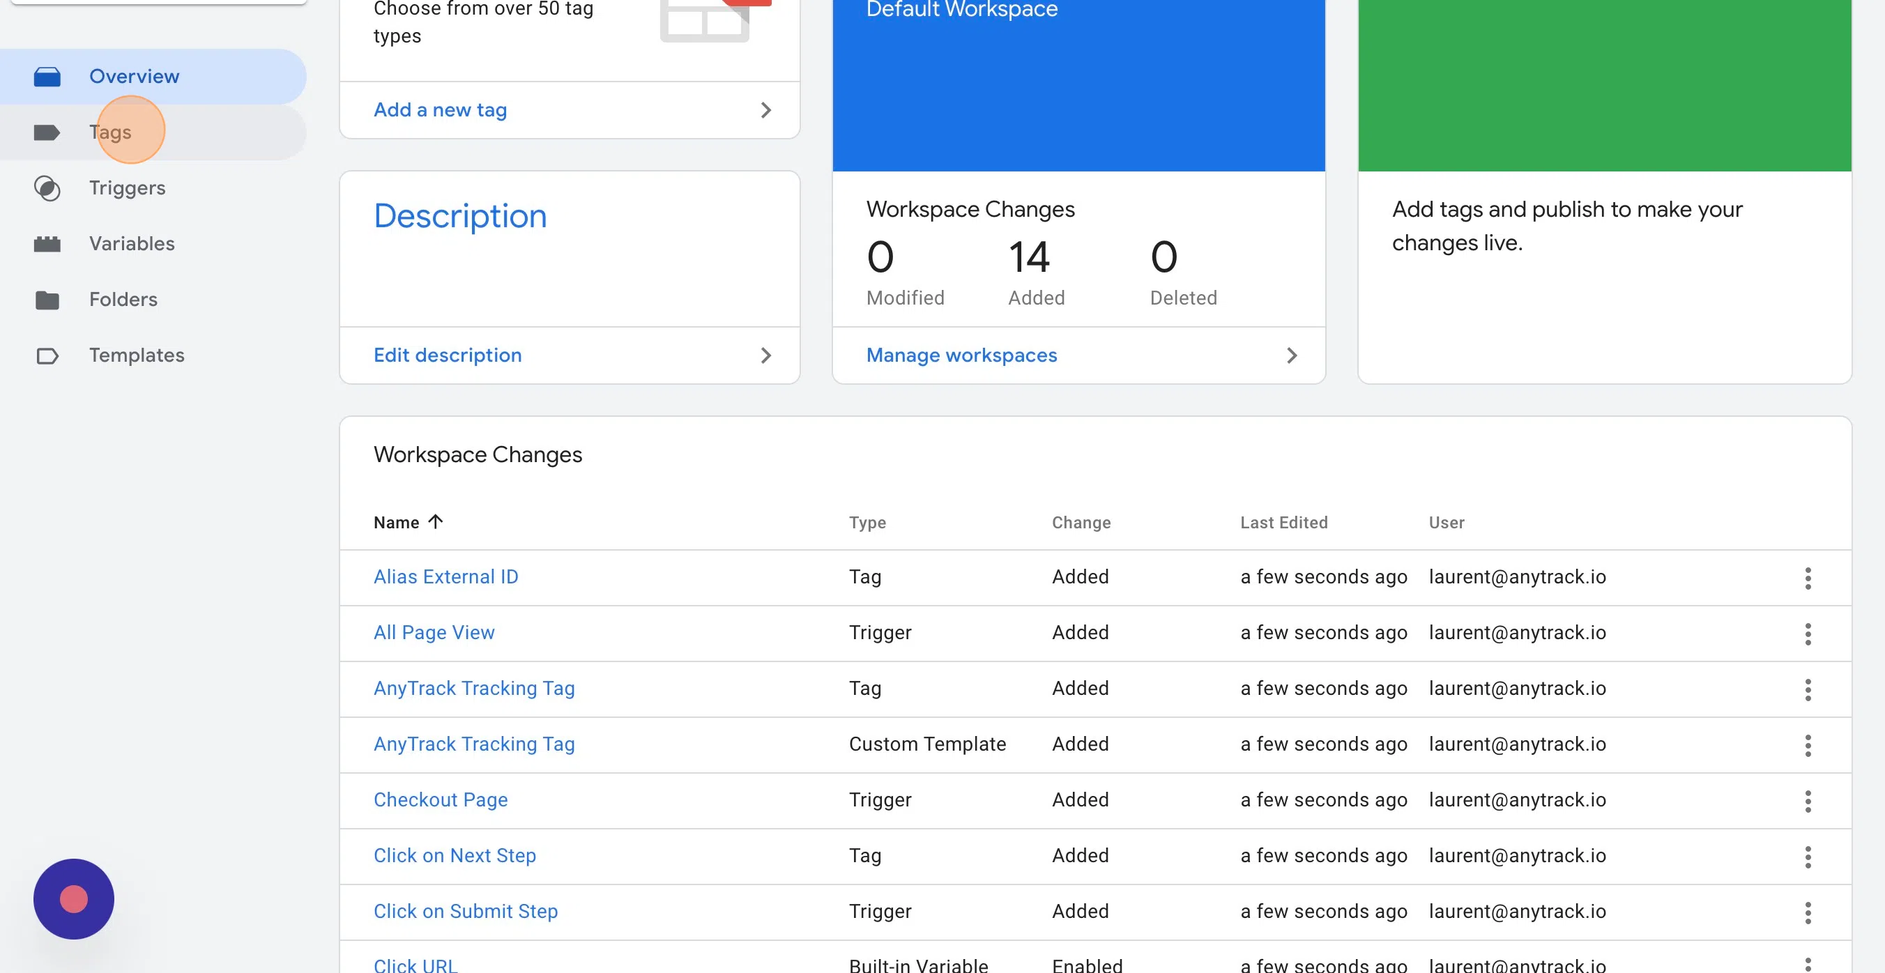Expand Edit description chevron
The height and width of the screenshot is (973, 1885).
[x=765, y=355]
